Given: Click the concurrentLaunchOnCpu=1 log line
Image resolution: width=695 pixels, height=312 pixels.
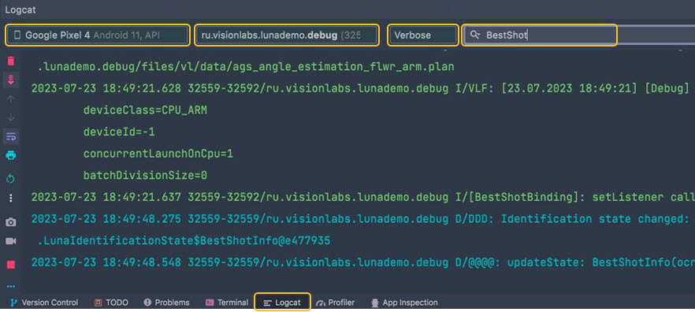Looking at the screenshot, I should [x=158, y=154].
